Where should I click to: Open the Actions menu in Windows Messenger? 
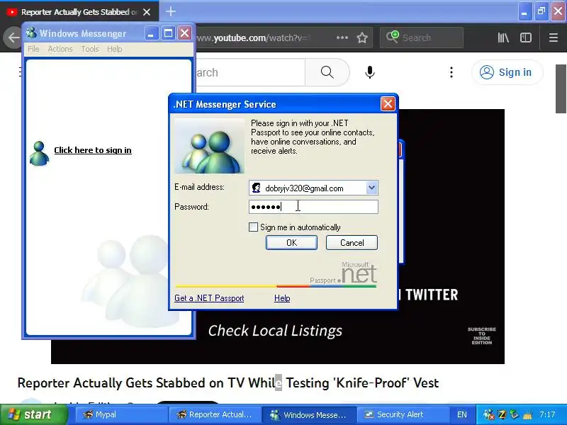tap(60, 49)
